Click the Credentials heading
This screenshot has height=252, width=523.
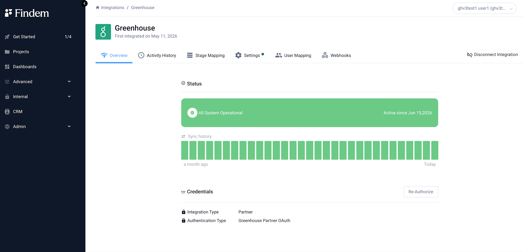(x=200, y=192)
